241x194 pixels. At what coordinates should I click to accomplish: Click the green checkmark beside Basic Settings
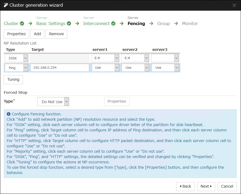[69, 23]
